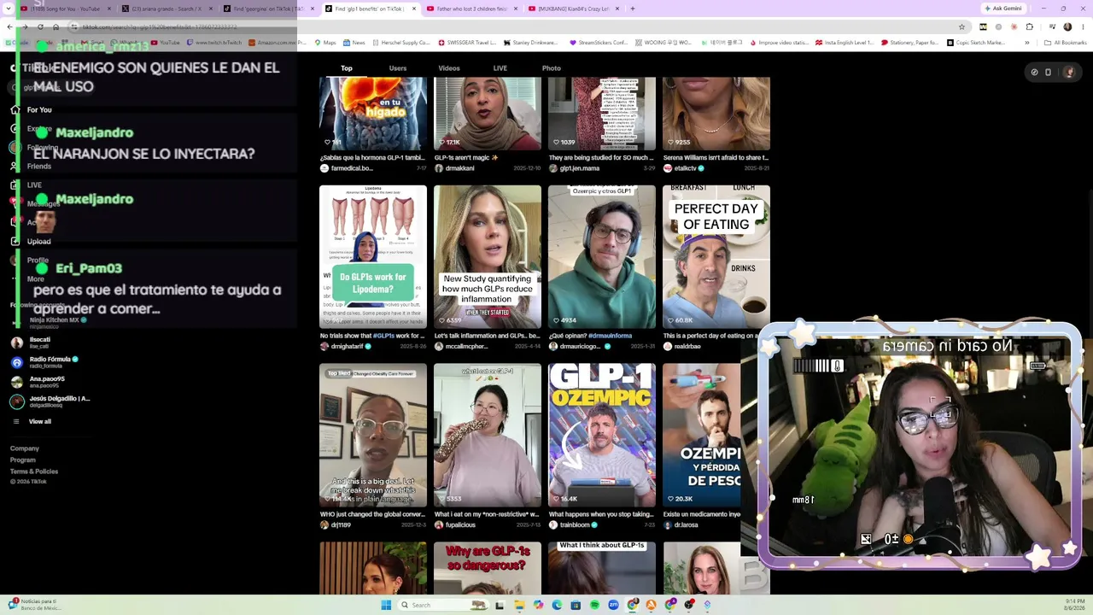Open the Friends page in TikTok sidebar

click(x=39, y=166)
